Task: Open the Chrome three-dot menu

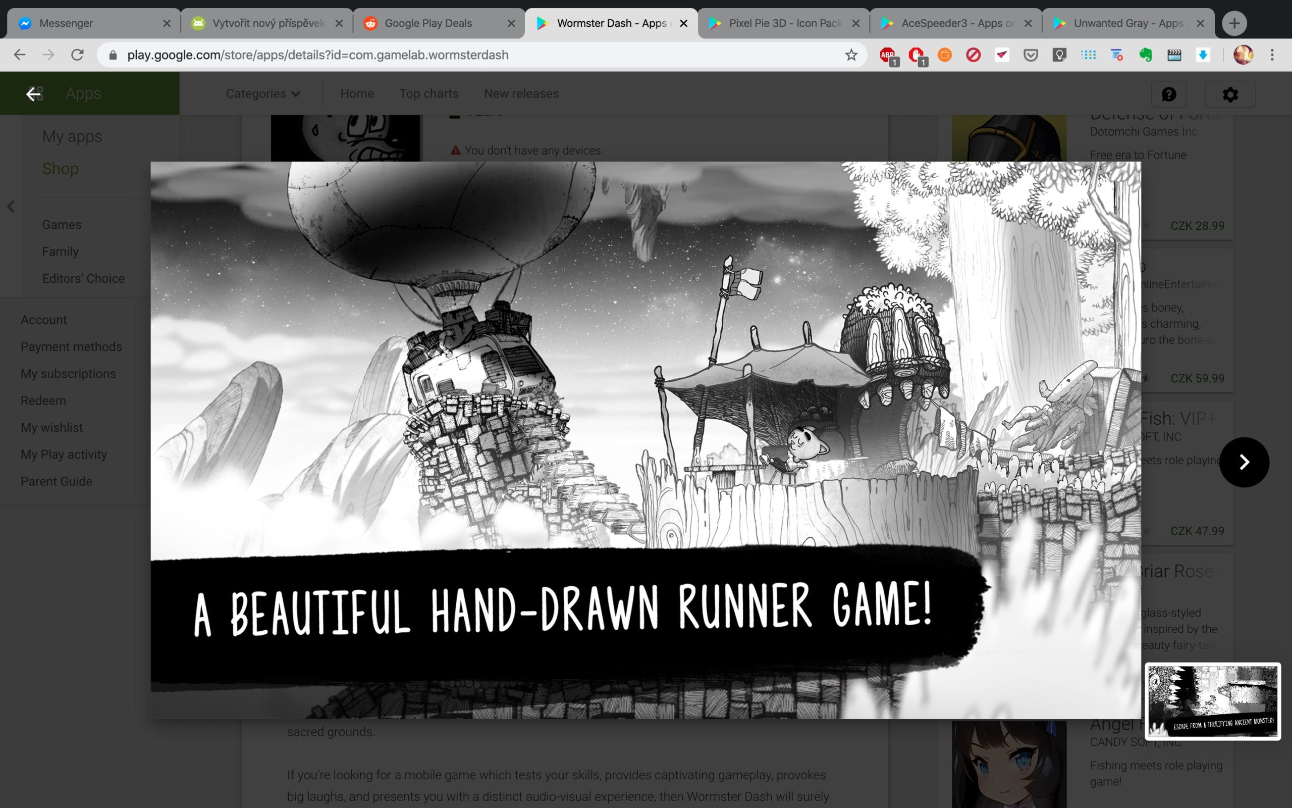Action: point(1272,55)
